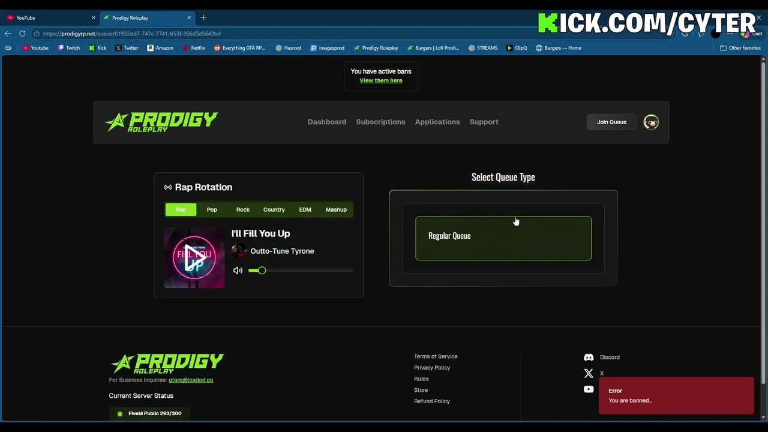Close the YouTube browser tab

pos(94,17)
